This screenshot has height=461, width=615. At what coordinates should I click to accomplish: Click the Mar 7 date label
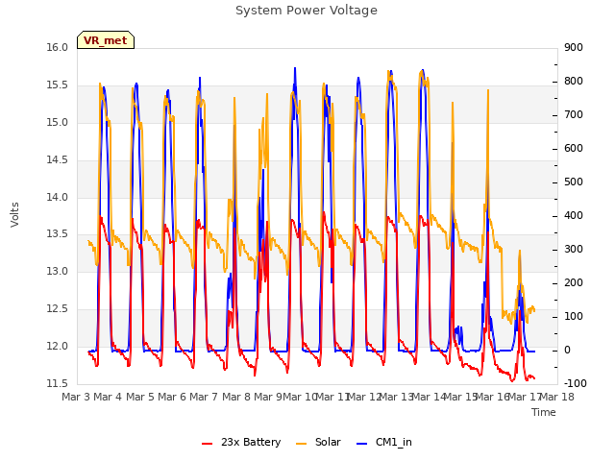tap(204, 397)
